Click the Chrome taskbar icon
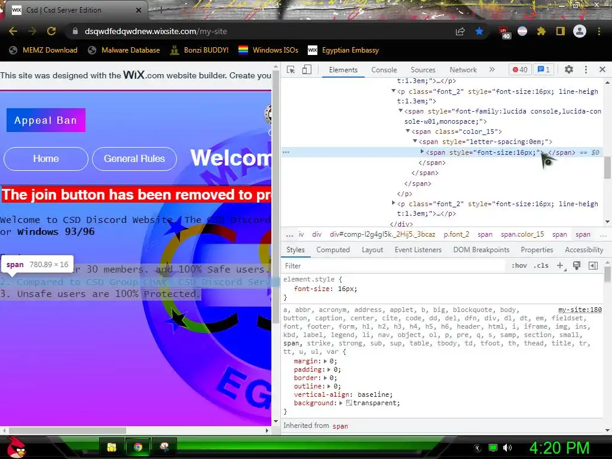612x459 pixels. pyautogui.click(x=138, y=447)
